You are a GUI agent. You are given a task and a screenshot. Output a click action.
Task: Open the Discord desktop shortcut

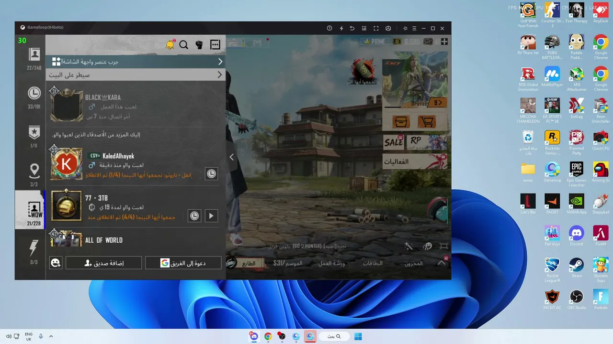coord(577,236)
